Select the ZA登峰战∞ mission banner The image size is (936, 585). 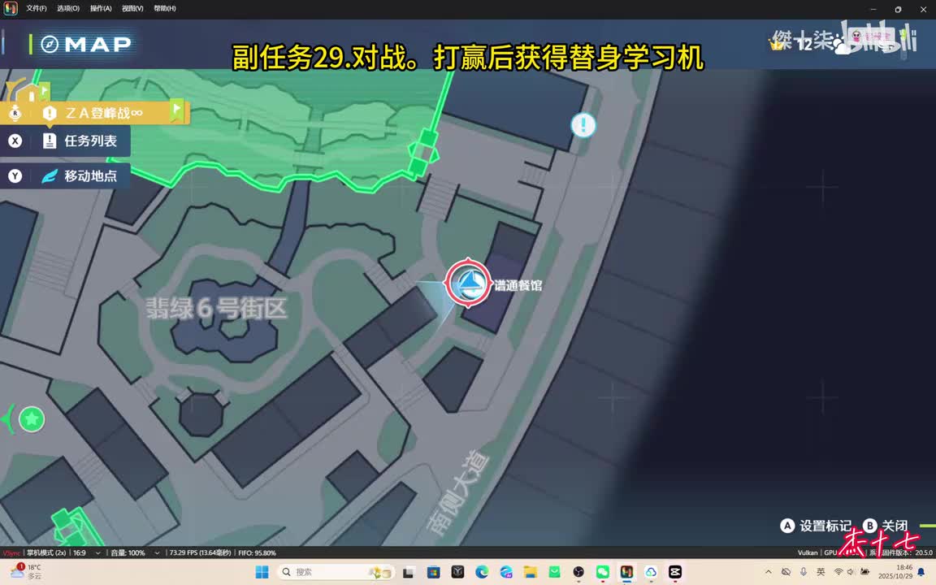[x=96, y=113]
